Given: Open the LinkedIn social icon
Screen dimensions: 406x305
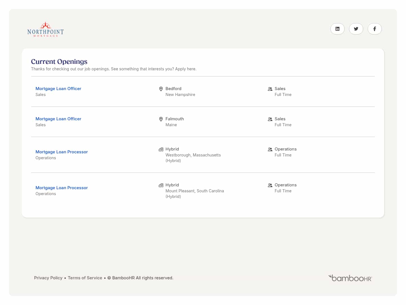Looking at the screenshot, I should [x=337, y=29].
